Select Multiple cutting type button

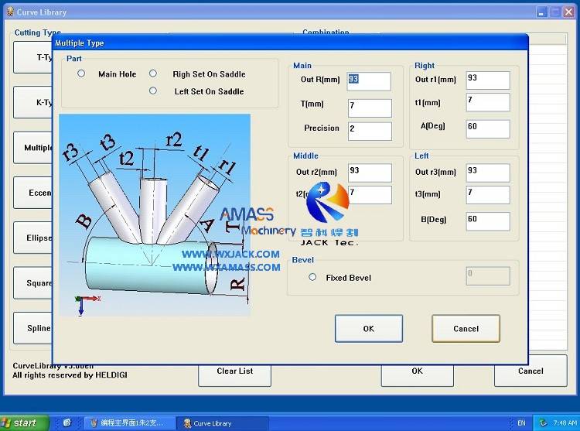point(33,148)
